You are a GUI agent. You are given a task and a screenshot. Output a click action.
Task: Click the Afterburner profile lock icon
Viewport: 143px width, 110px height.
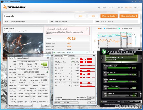click(x=101, y=102)
